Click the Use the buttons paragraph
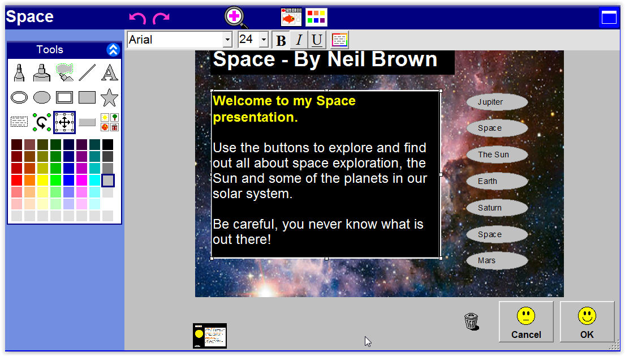Viewport: 625px width, 356px height. [320, 170]
